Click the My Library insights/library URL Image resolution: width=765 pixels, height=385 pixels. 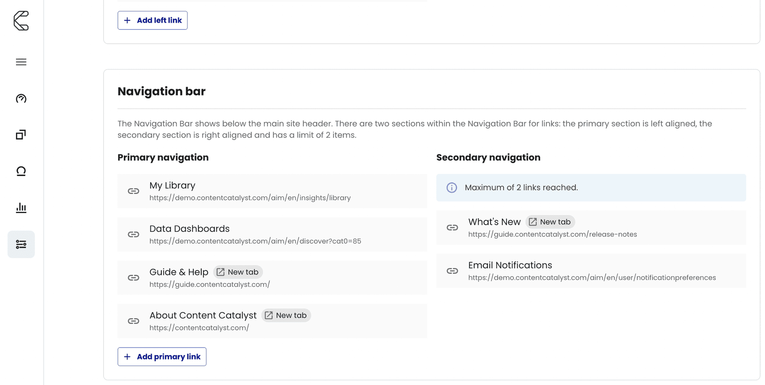coord(250,198)
